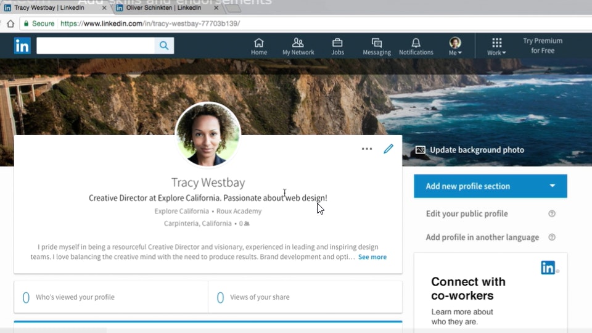Expand Add new profile section dropdown
Viewport: 592px width, 333px height.
coord(552,186)
